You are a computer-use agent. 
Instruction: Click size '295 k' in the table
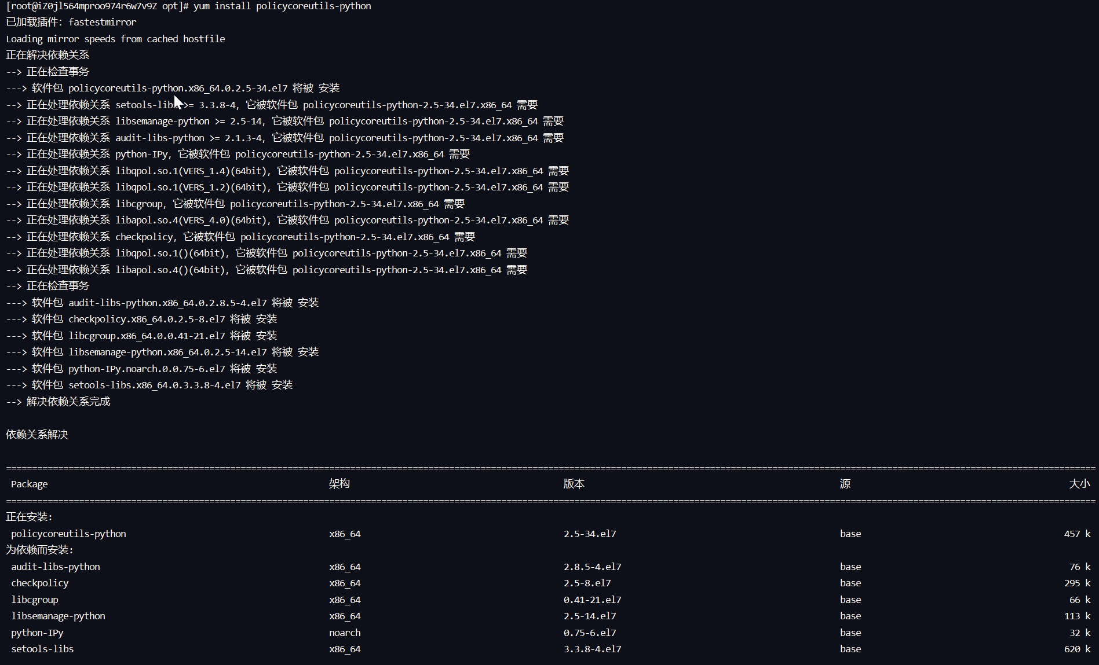point(1078,583)
